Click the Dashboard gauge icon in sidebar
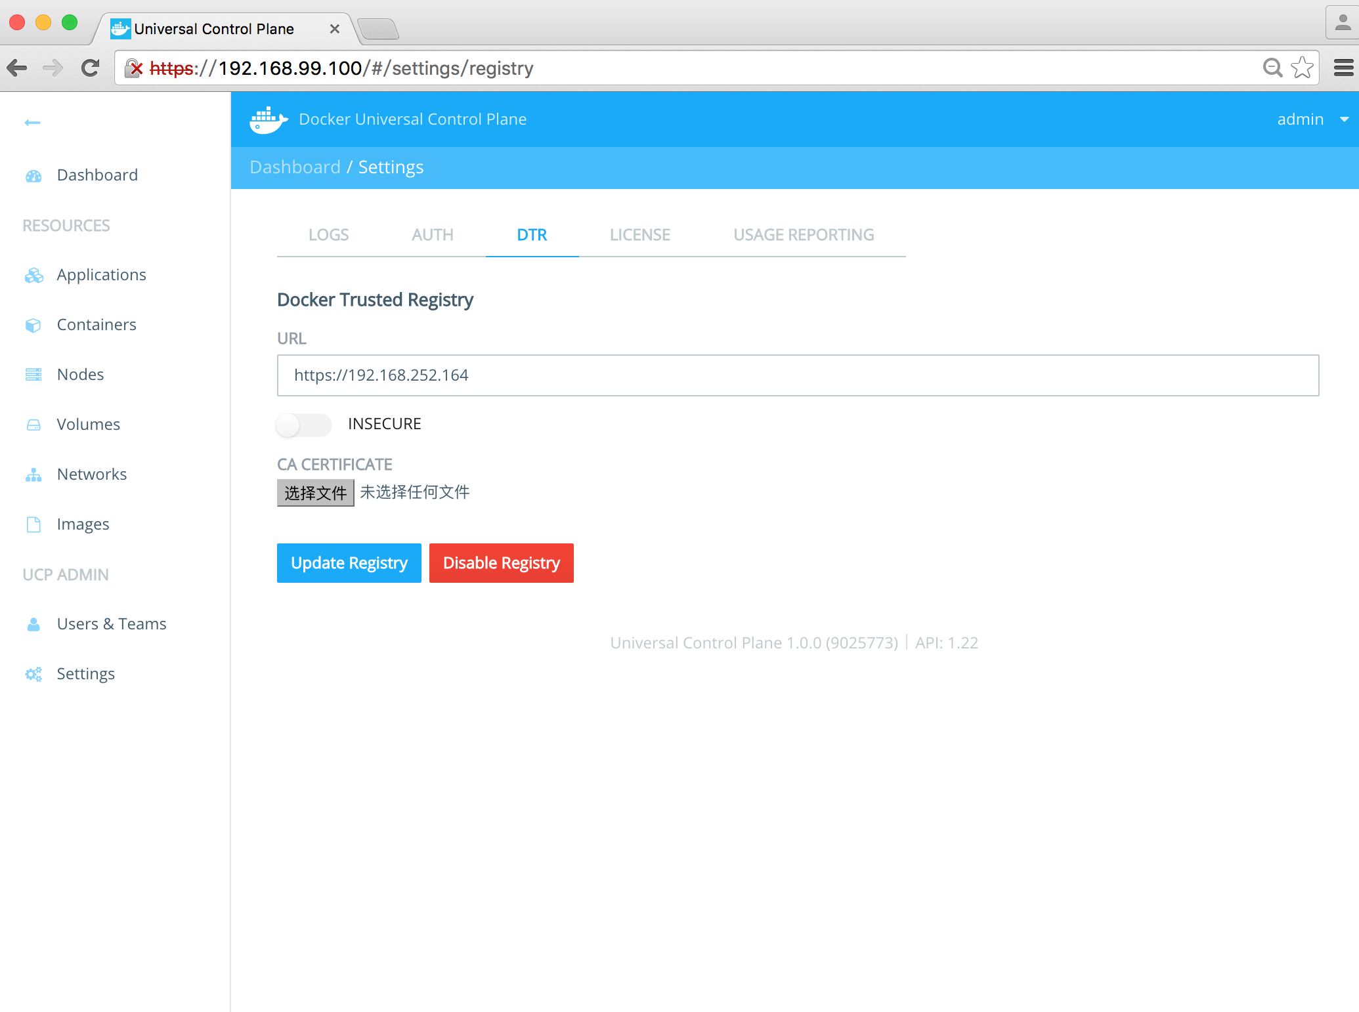Screen dimensions: 1359x1012 [33, 176]
